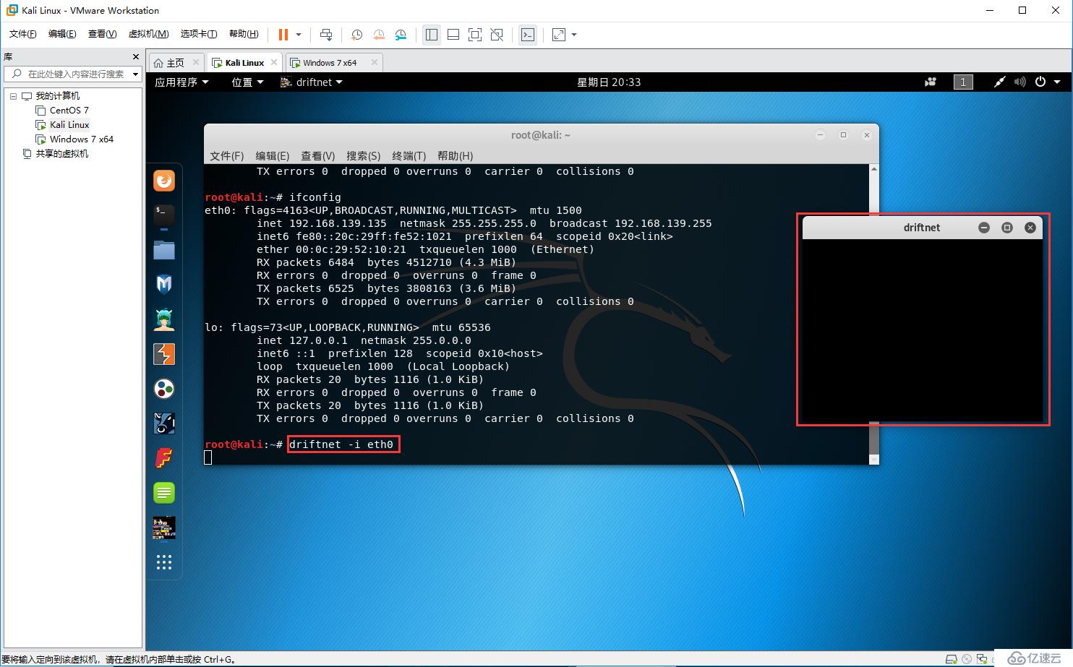Image resolution: width=1073 pixels, height=667 pixels.
Task: Open the Terminal from the Kali dock
Action: 164,215
